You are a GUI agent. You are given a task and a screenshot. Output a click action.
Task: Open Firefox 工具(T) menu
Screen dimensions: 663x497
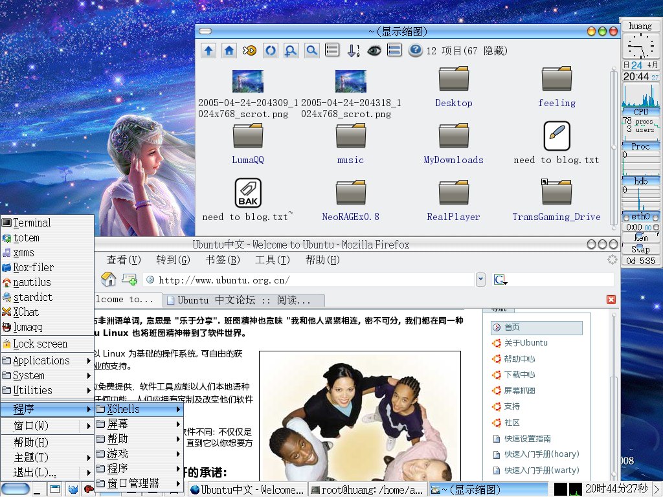point(272,260)
